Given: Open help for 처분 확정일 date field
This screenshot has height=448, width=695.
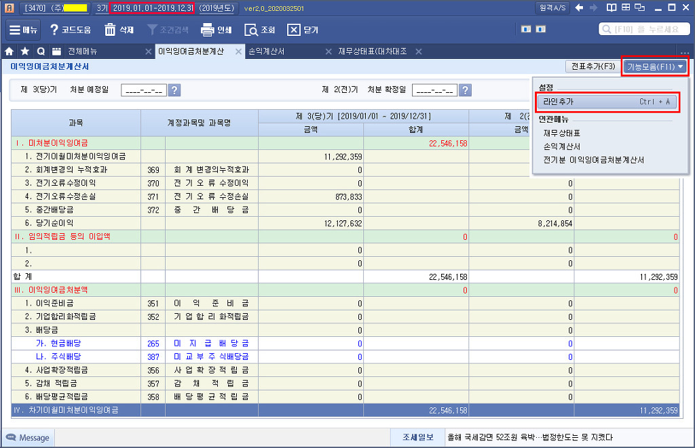Looking at the screenshot, I should pos(465,90).
